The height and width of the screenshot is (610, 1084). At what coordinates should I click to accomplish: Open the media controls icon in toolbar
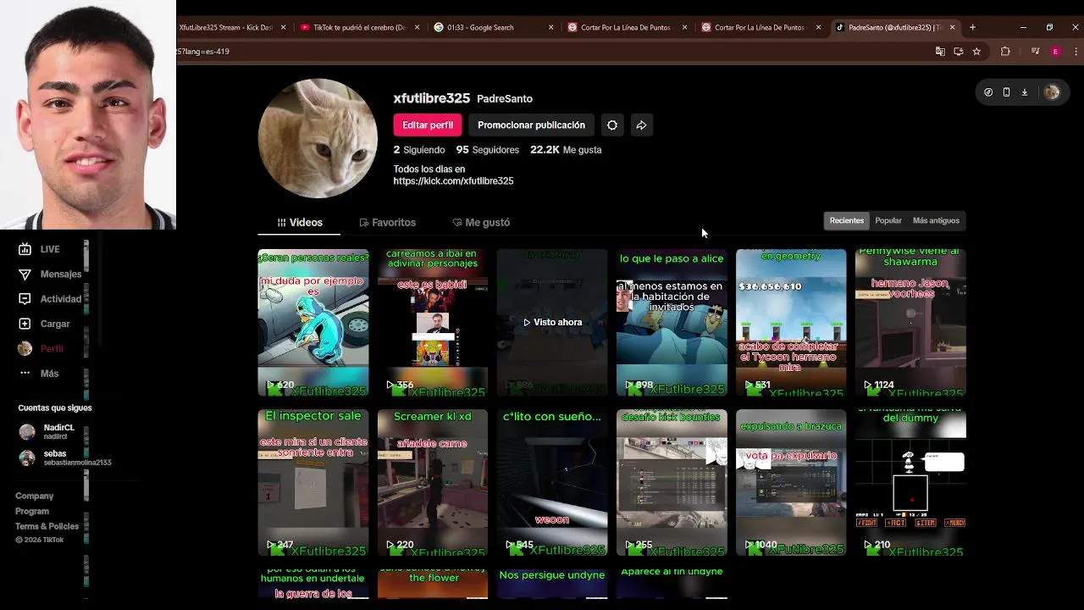click(x=1035, y=52)
